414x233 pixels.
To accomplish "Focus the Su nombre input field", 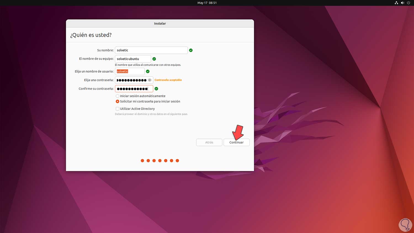I will (x=151, y=50).
